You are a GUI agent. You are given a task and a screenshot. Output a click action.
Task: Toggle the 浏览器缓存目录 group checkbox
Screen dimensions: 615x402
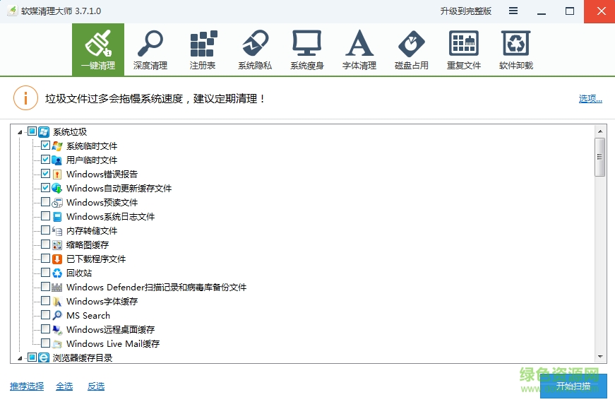click(32, 357)
